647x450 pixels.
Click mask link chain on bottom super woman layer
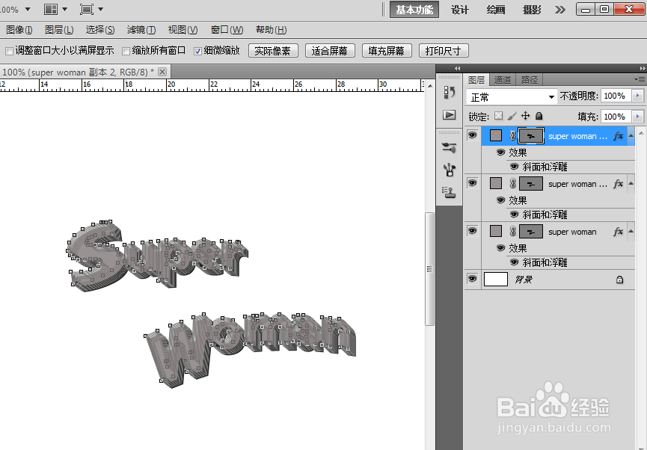pyautogui.click(x=512, y=232)
